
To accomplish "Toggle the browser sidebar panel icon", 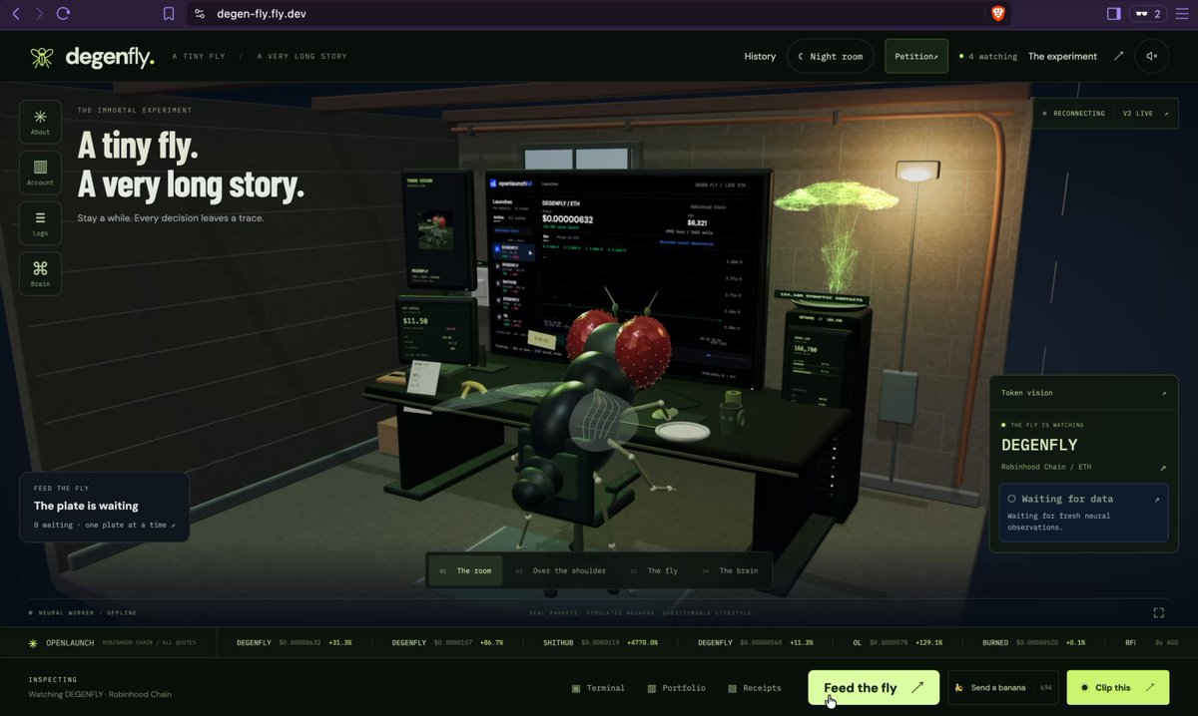I will (1114, 14).
